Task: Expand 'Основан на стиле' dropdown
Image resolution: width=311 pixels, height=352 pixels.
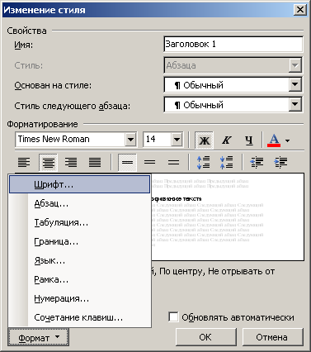Action: click(x=295, y=85)
